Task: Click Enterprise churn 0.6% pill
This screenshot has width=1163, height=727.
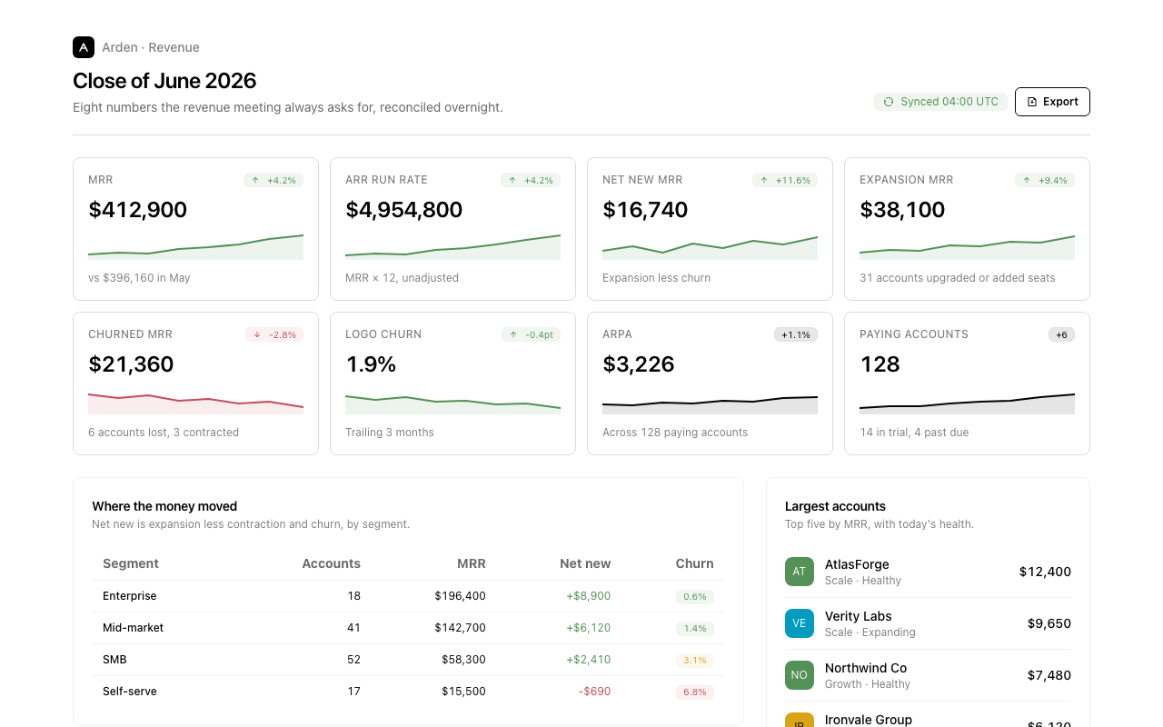Action: tap(695, 597)
